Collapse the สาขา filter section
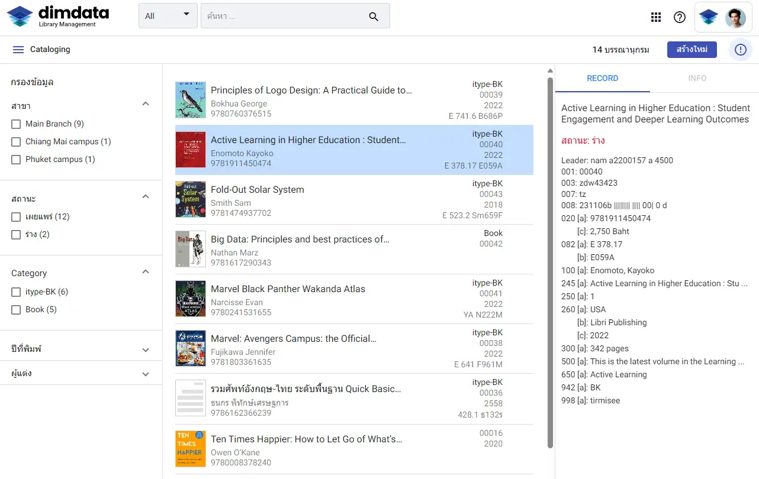Viewport: 759px width, 479px height. pos(146,104)
